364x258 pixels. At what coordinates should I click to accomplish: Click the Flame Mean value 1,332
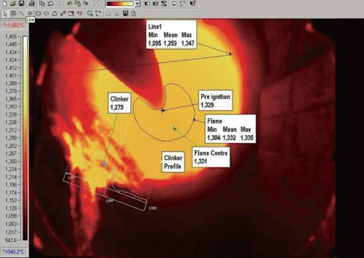230,138
